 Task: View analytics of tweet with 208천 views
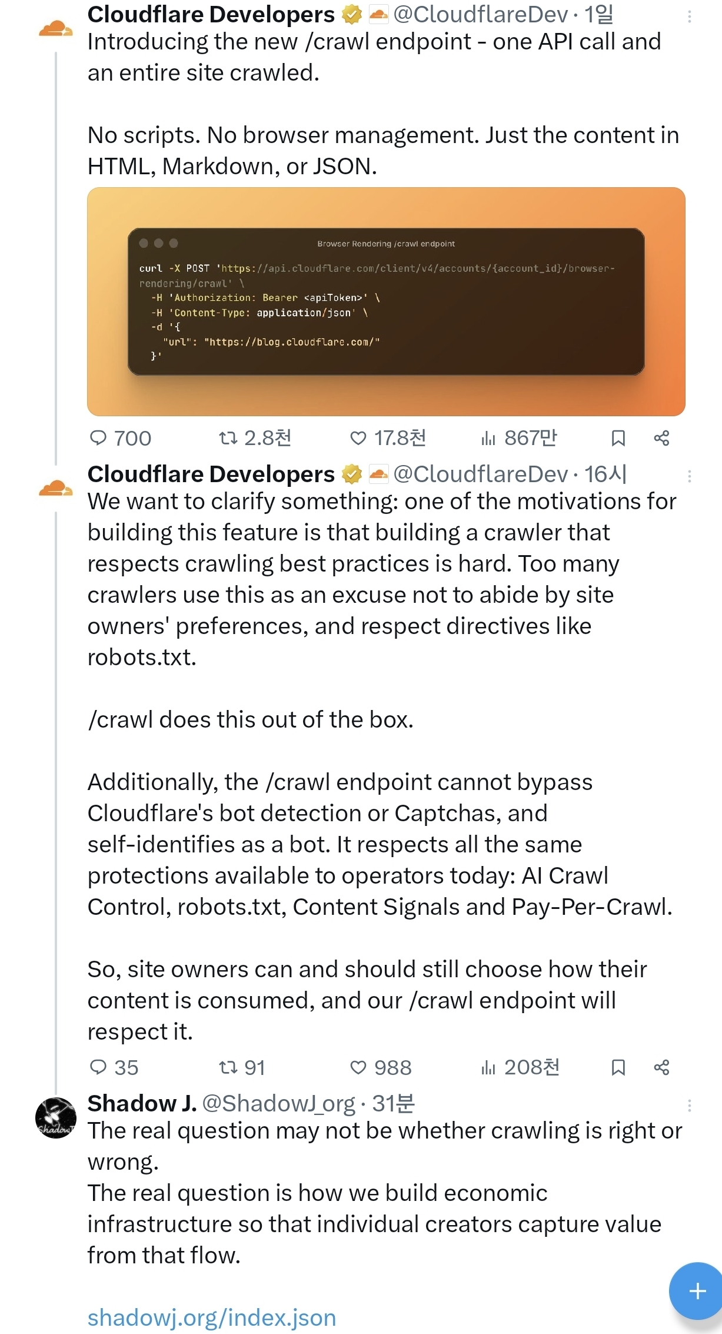tap(488, 1067)
